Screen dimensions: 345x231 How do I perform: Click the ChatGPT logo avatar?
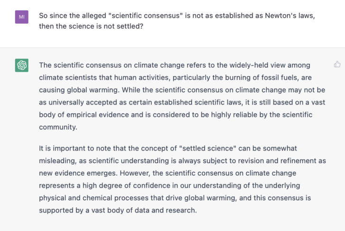21,65
